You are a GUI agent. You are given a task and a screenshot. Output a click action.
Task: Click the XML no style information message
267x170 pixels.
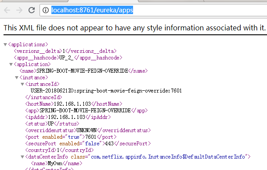coord(134,28)
